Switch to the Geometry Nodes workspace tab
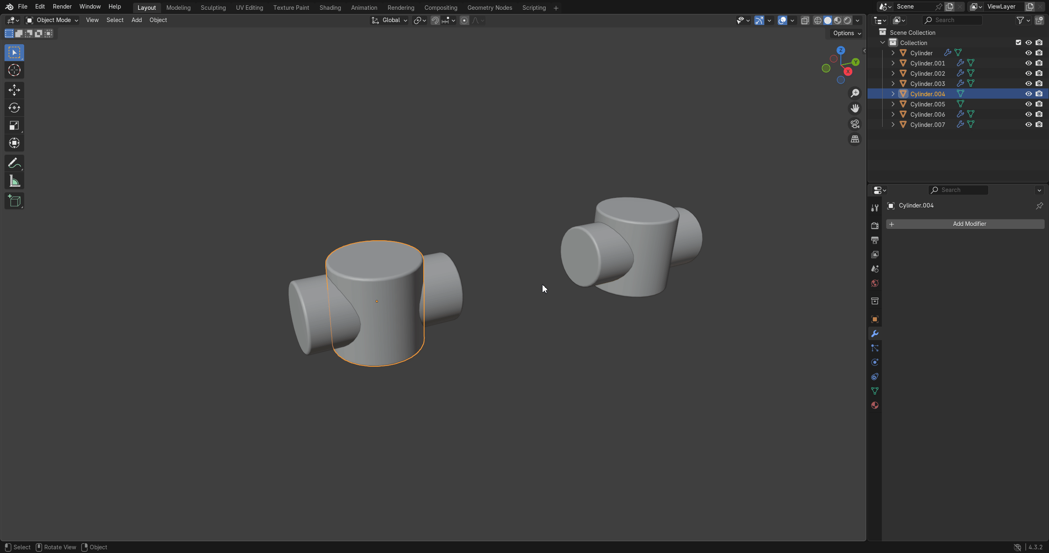This screenshot has width=1049, height=553. point(490,8)
